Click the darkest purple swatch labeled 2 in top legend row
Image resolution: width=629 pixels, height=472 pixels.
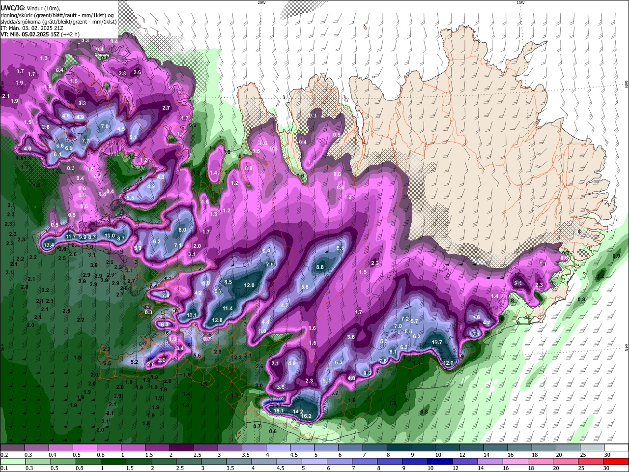click(x=181, y=448)
